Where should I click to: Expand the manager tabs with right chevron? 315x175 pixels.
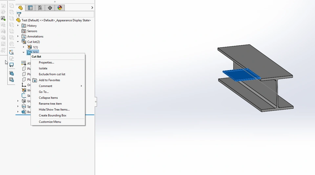tap(92, 8)
